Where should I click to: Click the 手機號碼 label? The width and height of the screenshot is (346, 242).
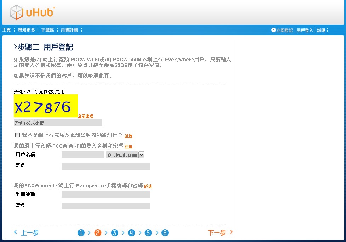[x=25, y=194]
